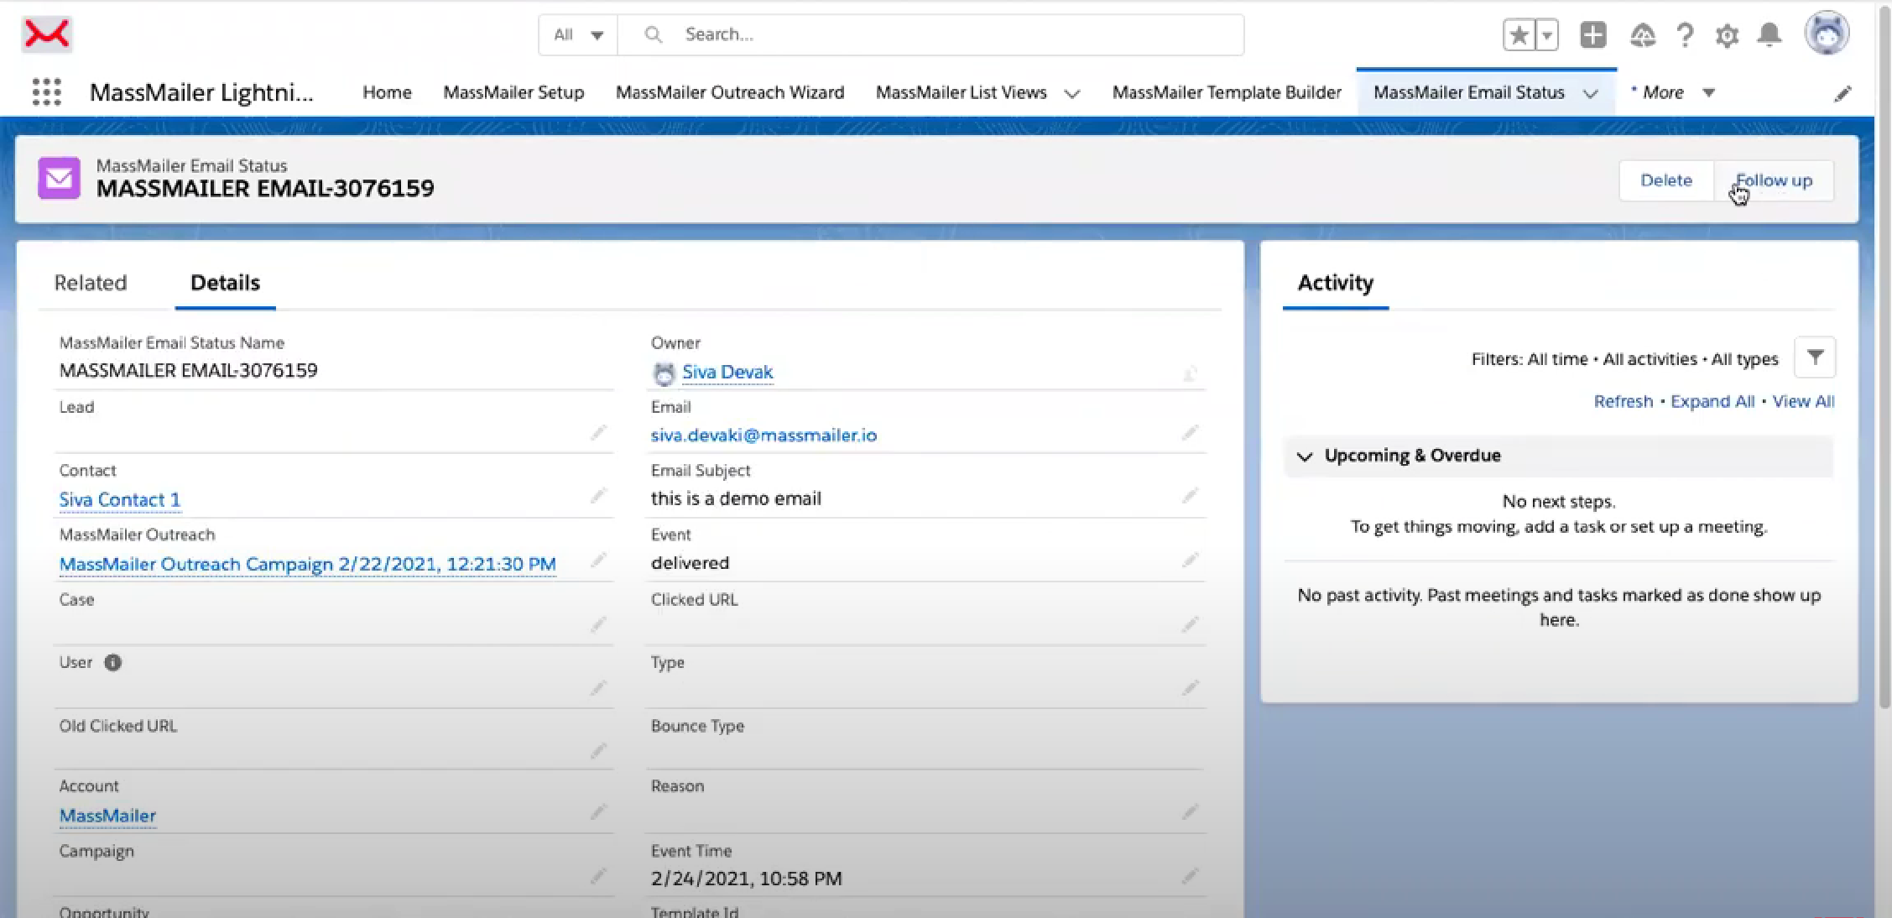Click the User field info icon
This screenshot has width=1892, height=918.
[112, 662]
